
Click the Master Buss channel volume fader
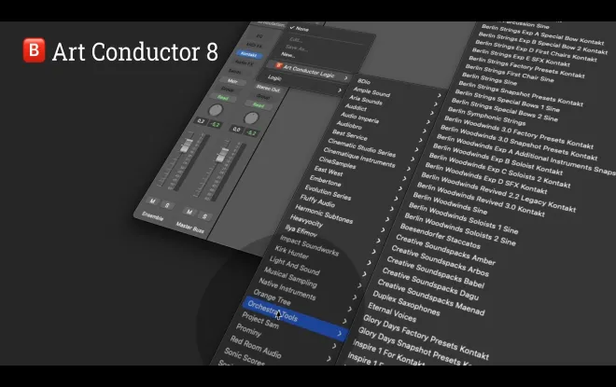pyautogui.click(x=222, y=154)
